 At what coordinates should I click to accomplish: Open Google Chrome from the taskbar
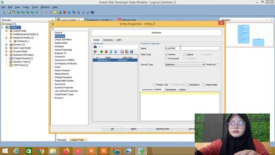click(41, 151)
